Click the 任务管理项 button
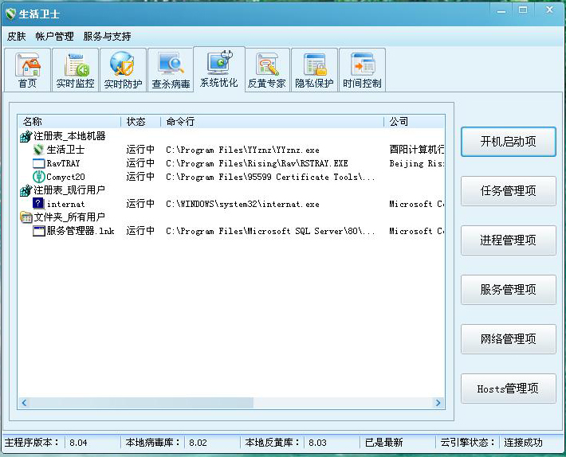This screenshot has height=457, width=566. click(x=508, y=191)
